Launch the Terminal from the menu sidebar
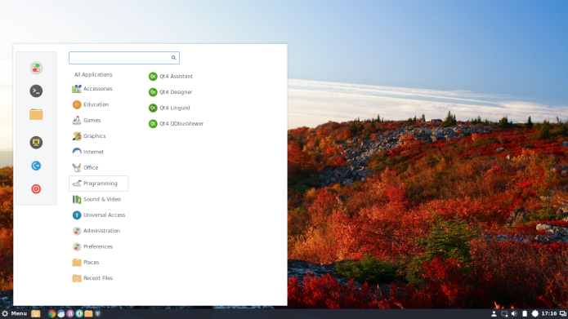Viewport: 568px width, 319px height. click(36, 91)
